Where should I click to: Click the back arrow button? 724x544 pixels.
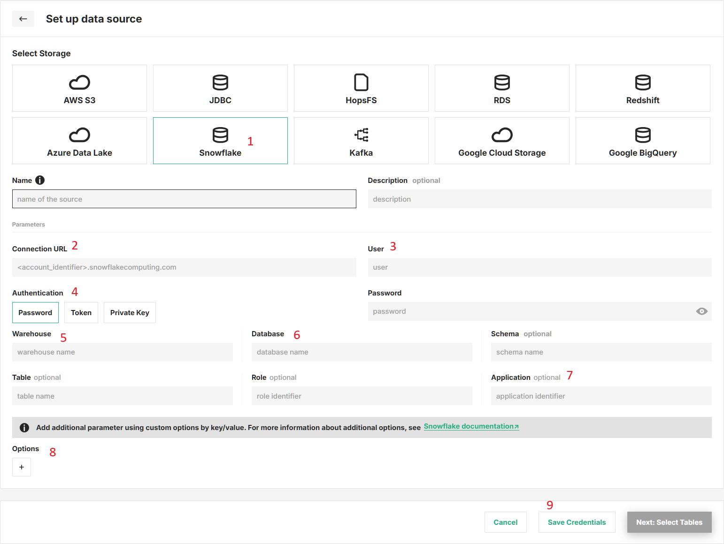23,19
